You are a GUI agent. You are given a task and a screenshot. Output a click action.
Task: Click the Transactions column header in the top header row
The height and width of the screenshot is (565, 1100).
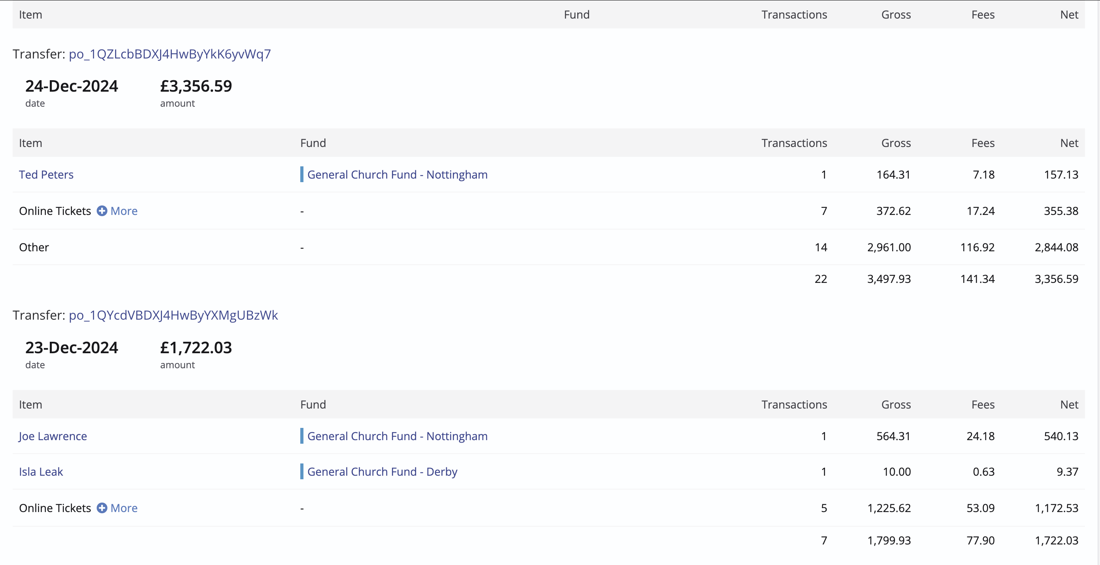click(794, 15)
